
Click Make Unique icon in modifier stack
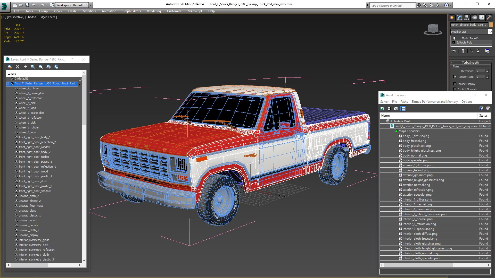[472, 51]
